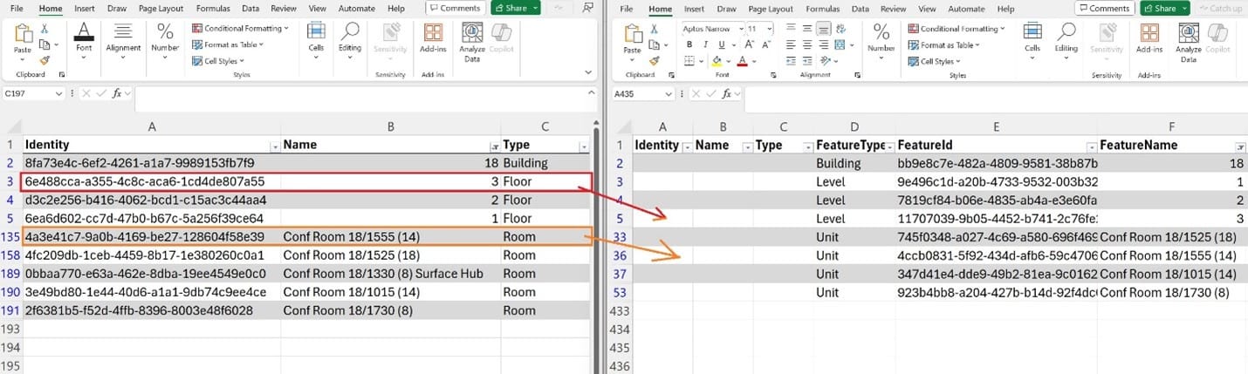Screen dimensions: 1248x374
Task: Click Analyze Data icon in left window
Action: [x=472, y=32]
